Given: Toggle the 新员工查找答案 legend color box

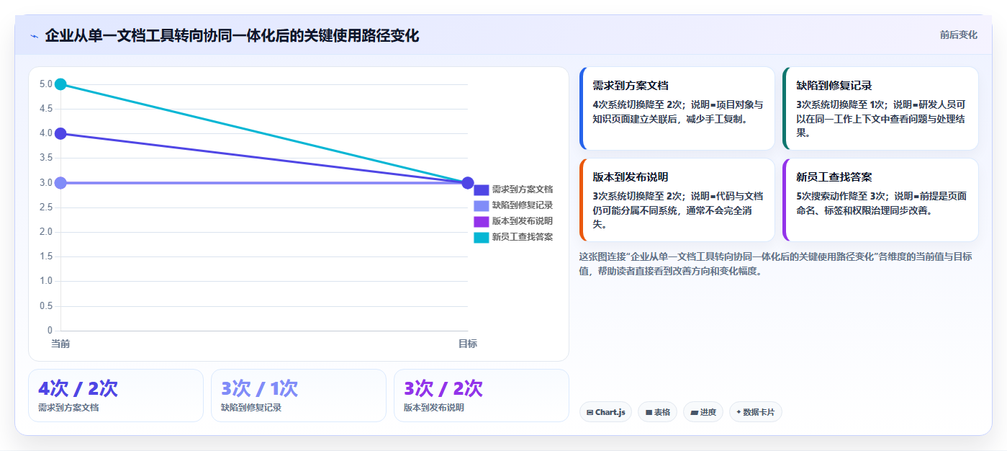Looking at the screenshot, I should pyautogui.click(x=481, y=237).
